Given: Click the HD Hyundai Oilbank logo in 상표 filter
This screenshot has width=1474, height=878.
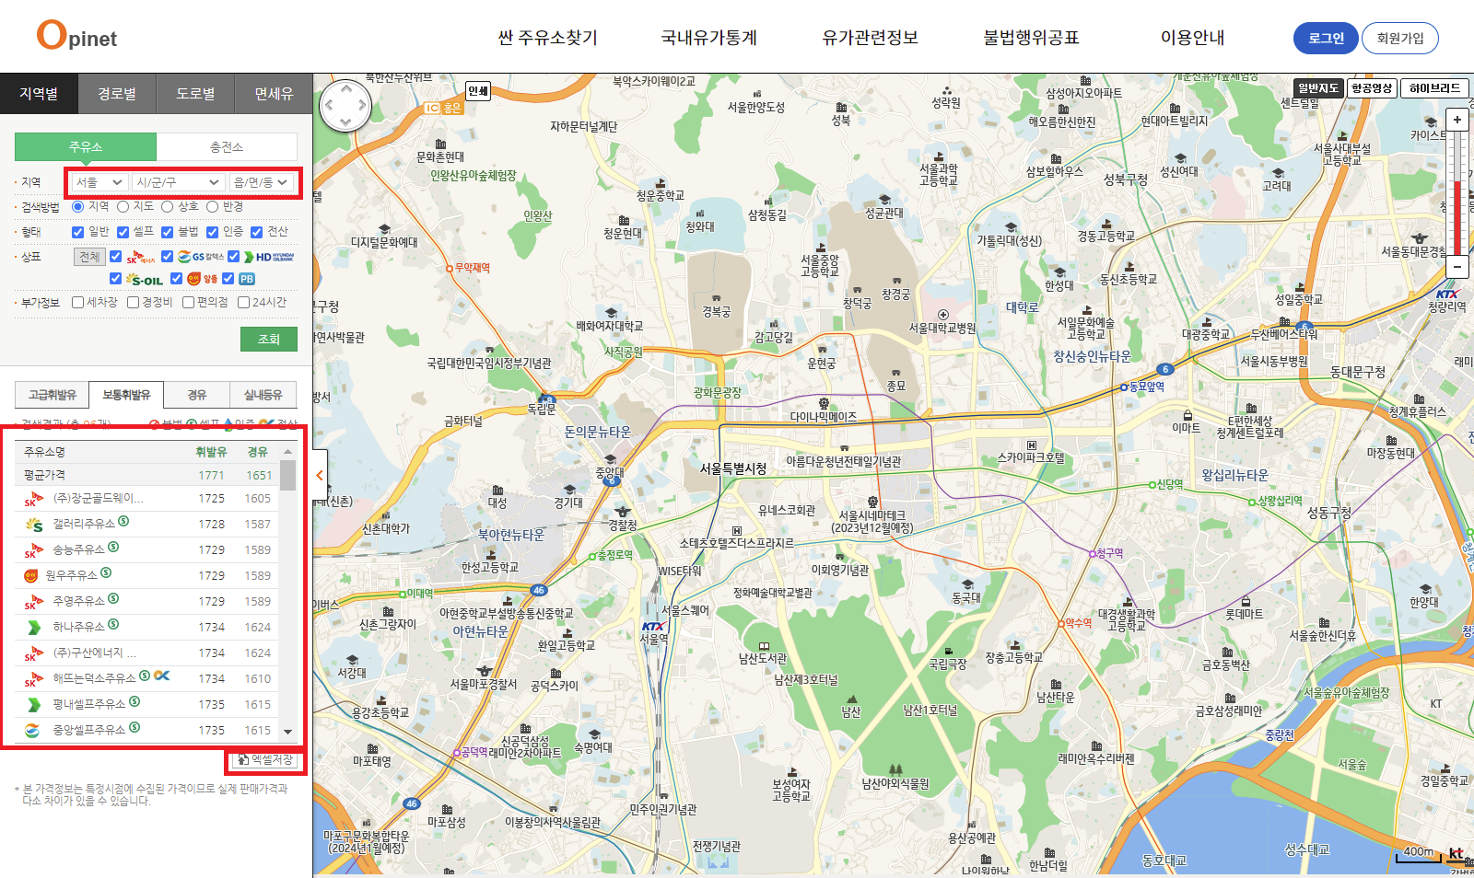Looking at the screenshot, I should [x=269, y=257].
